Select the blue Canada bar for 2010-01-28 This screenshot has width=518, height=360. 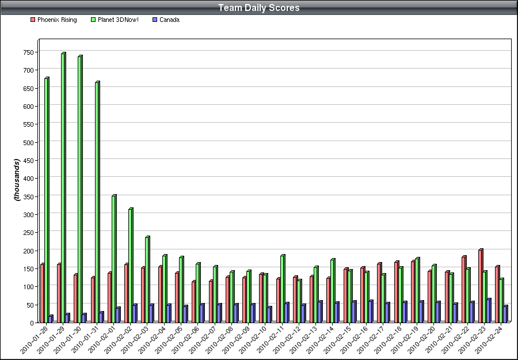coord(51,319)
